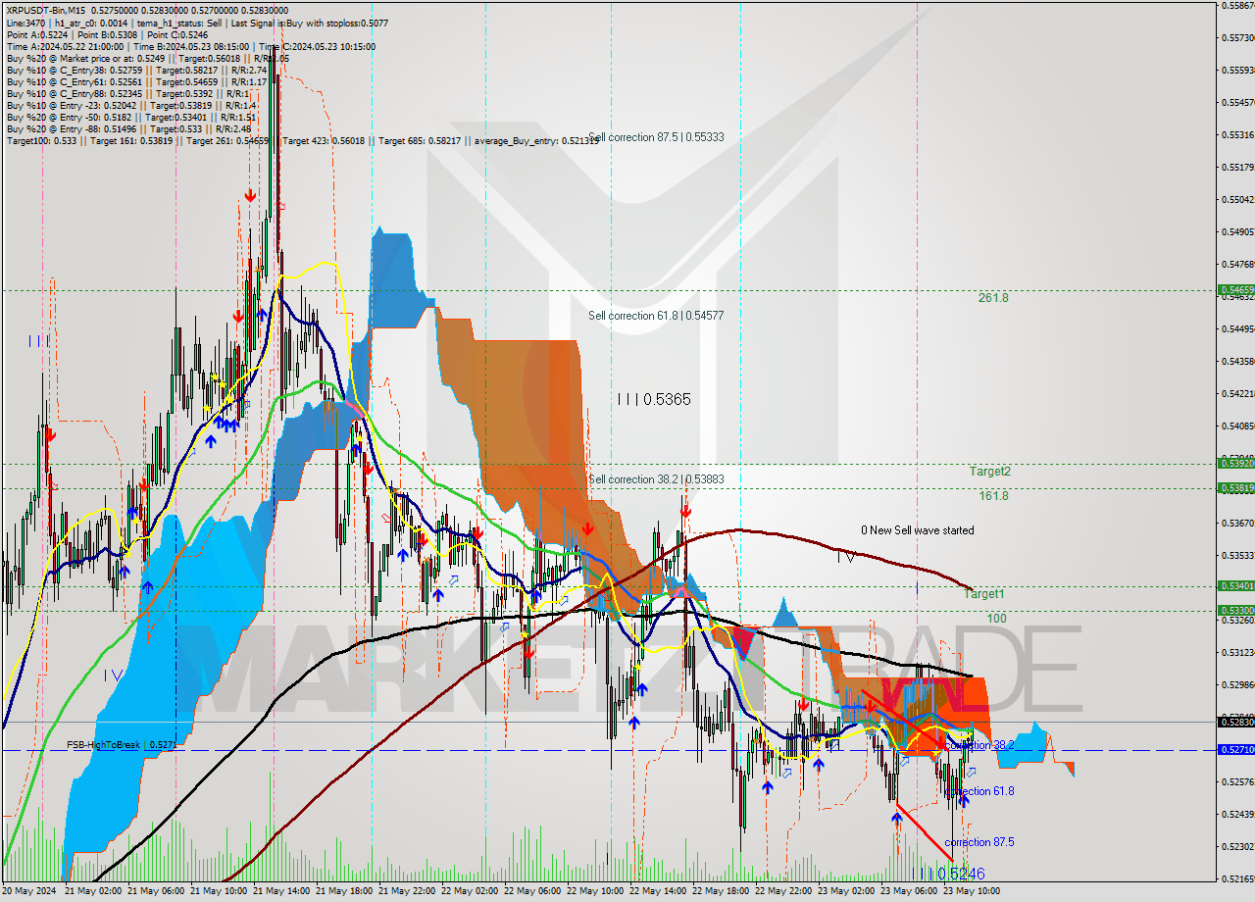
Task: Click the 0.53670 price axis value
Action: [1237, 523]
